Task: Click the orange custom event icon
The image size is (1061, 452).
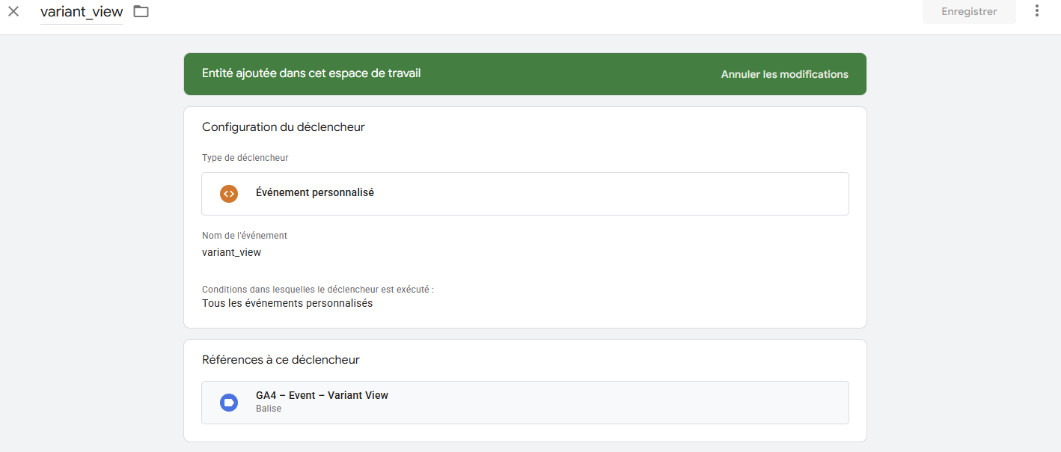Action: click(228, 193)
